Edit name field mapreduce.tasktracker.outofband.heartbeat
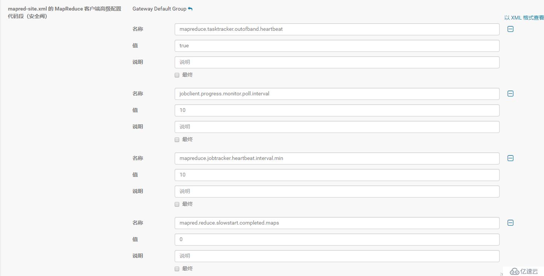This screenshot has width=544, height=276. [x=337, y=29]
